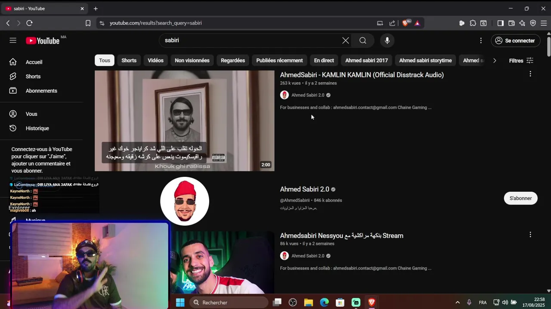Open a new browser tab with plus
551x309 pixels.
coord(96,9)
